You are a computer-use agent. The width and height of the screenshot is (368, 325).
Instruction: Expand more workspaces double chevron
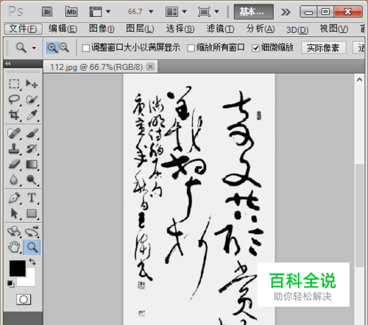[286, 12]
